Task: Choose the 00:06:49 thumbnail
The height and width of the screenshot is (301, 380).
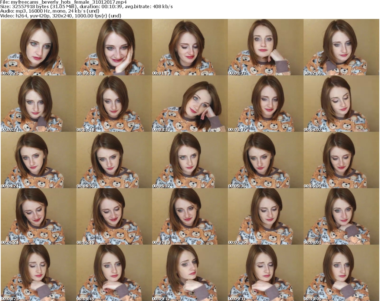Action: (x=114, y=217)
